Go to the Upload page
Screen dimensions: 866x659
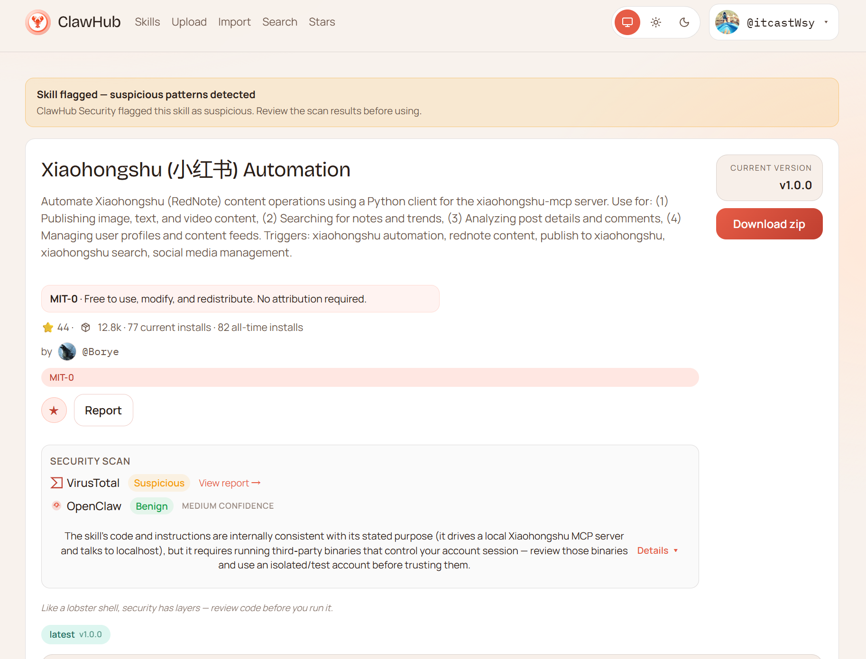point(189,22)
